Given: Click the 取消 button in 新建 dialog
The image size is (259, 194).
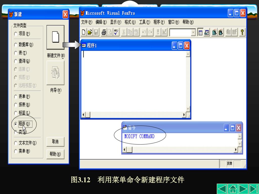Looking at the screenshot, I should pos(55,142).
